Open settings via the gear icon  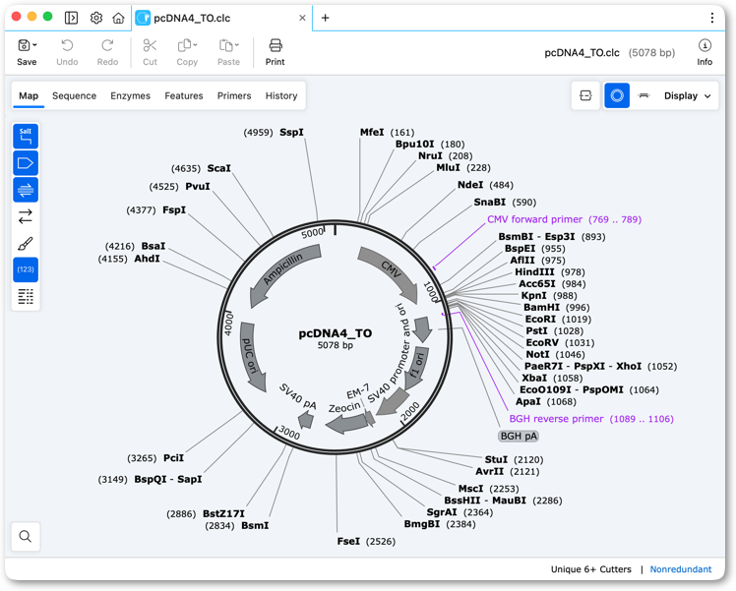96,18
